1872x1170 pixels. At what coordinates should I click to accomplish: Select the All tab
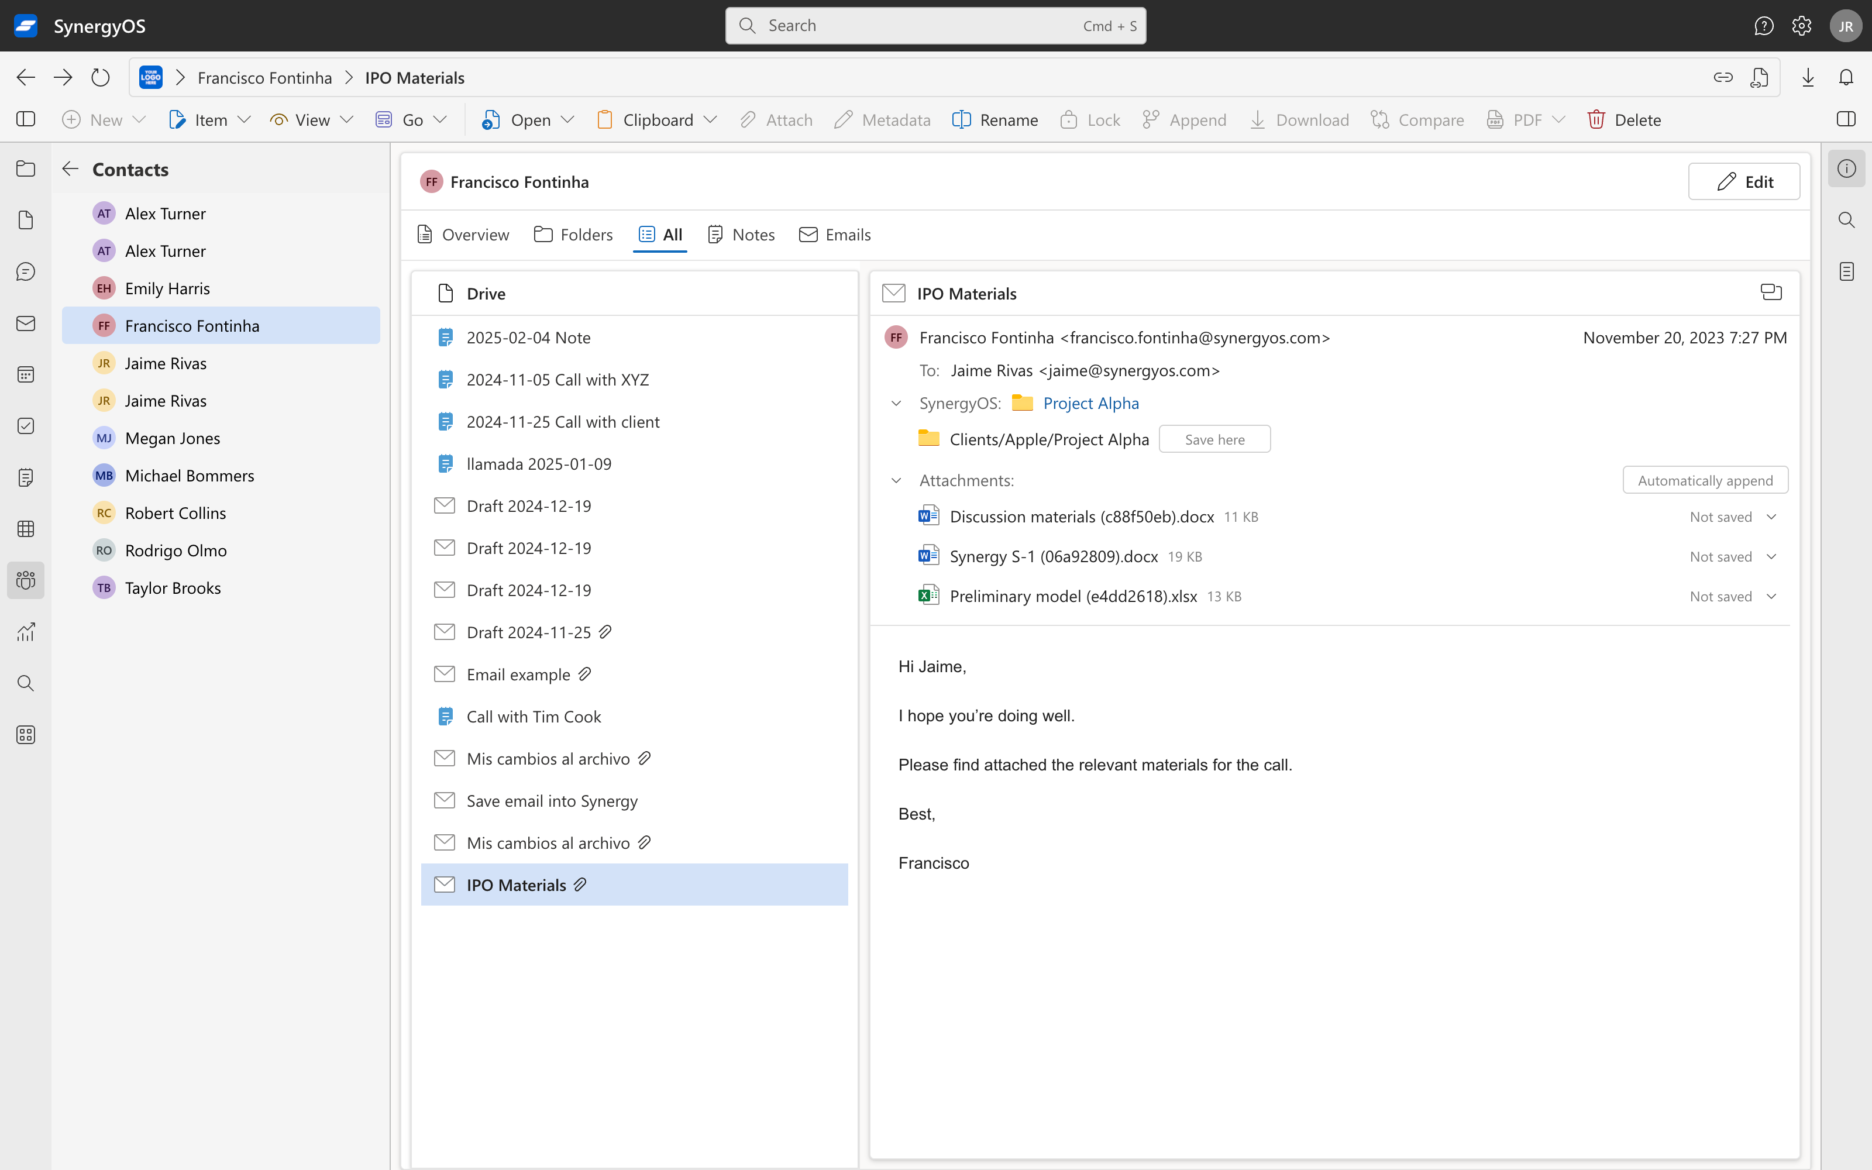click(660, 235)
